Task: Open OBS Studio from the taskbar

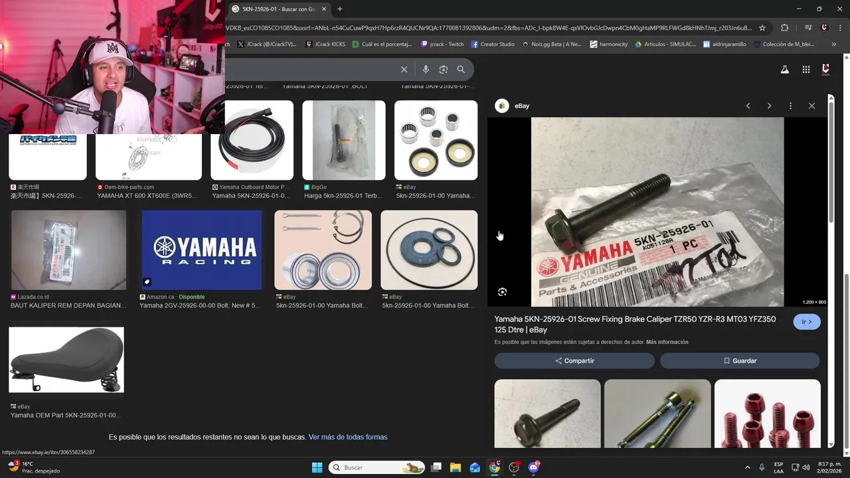Action: pyautogui.click(x=514, y=467)
